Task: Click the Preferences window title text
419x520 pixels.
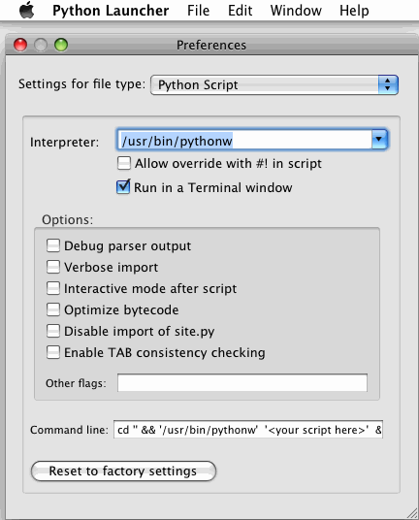Action: pos(211,45)
